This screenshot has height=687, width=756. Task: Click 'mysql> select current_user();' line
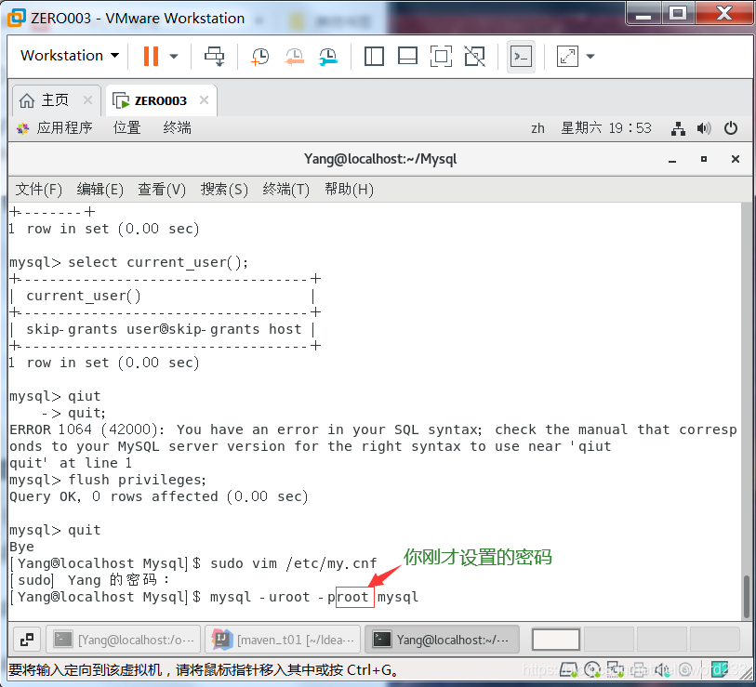128,263
